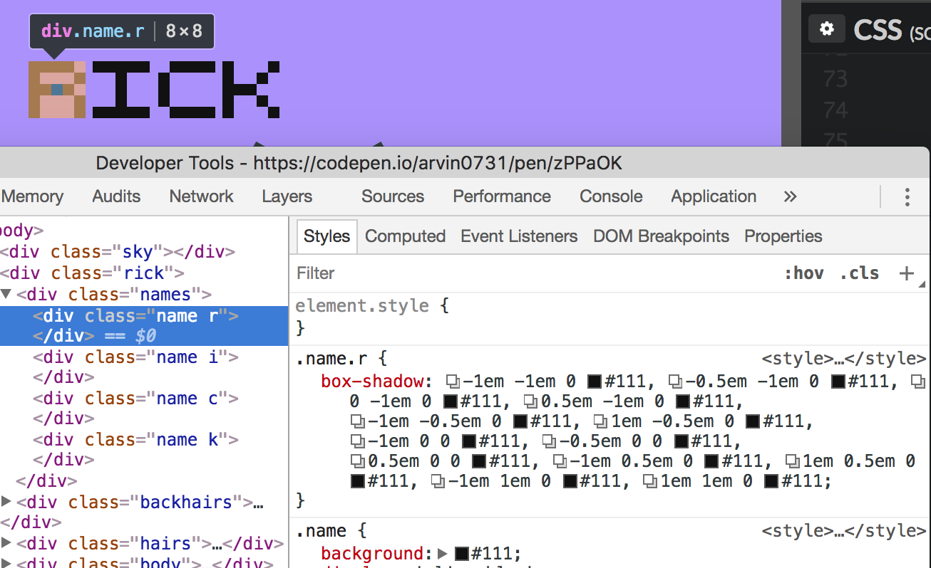Click the New Style Rule plus icon

click(x=906, y=273)
